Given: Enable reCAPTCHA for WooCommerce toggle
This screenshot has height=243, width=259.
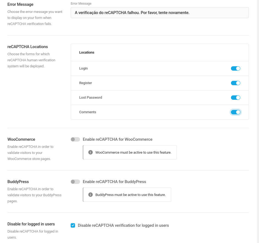Looking at the screenshot, I should click(x=75, y=139).
